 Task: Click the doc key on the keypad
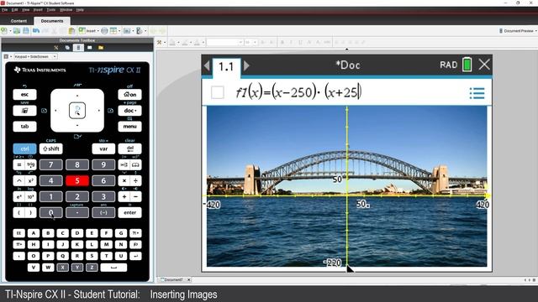pos(129,111)
